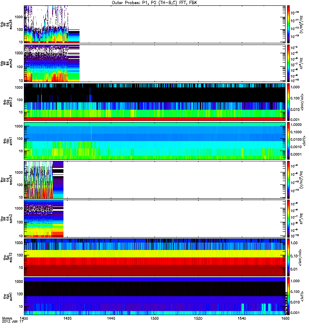Click the 1420 tick on the time axis
This screenshot has width=309, height=330.
click(68, 319)
